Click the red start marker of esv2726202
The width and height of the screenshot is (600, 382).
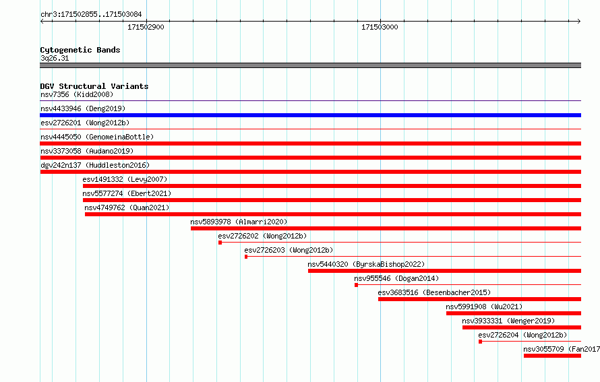pyautogui.click(x=220, y=243)
